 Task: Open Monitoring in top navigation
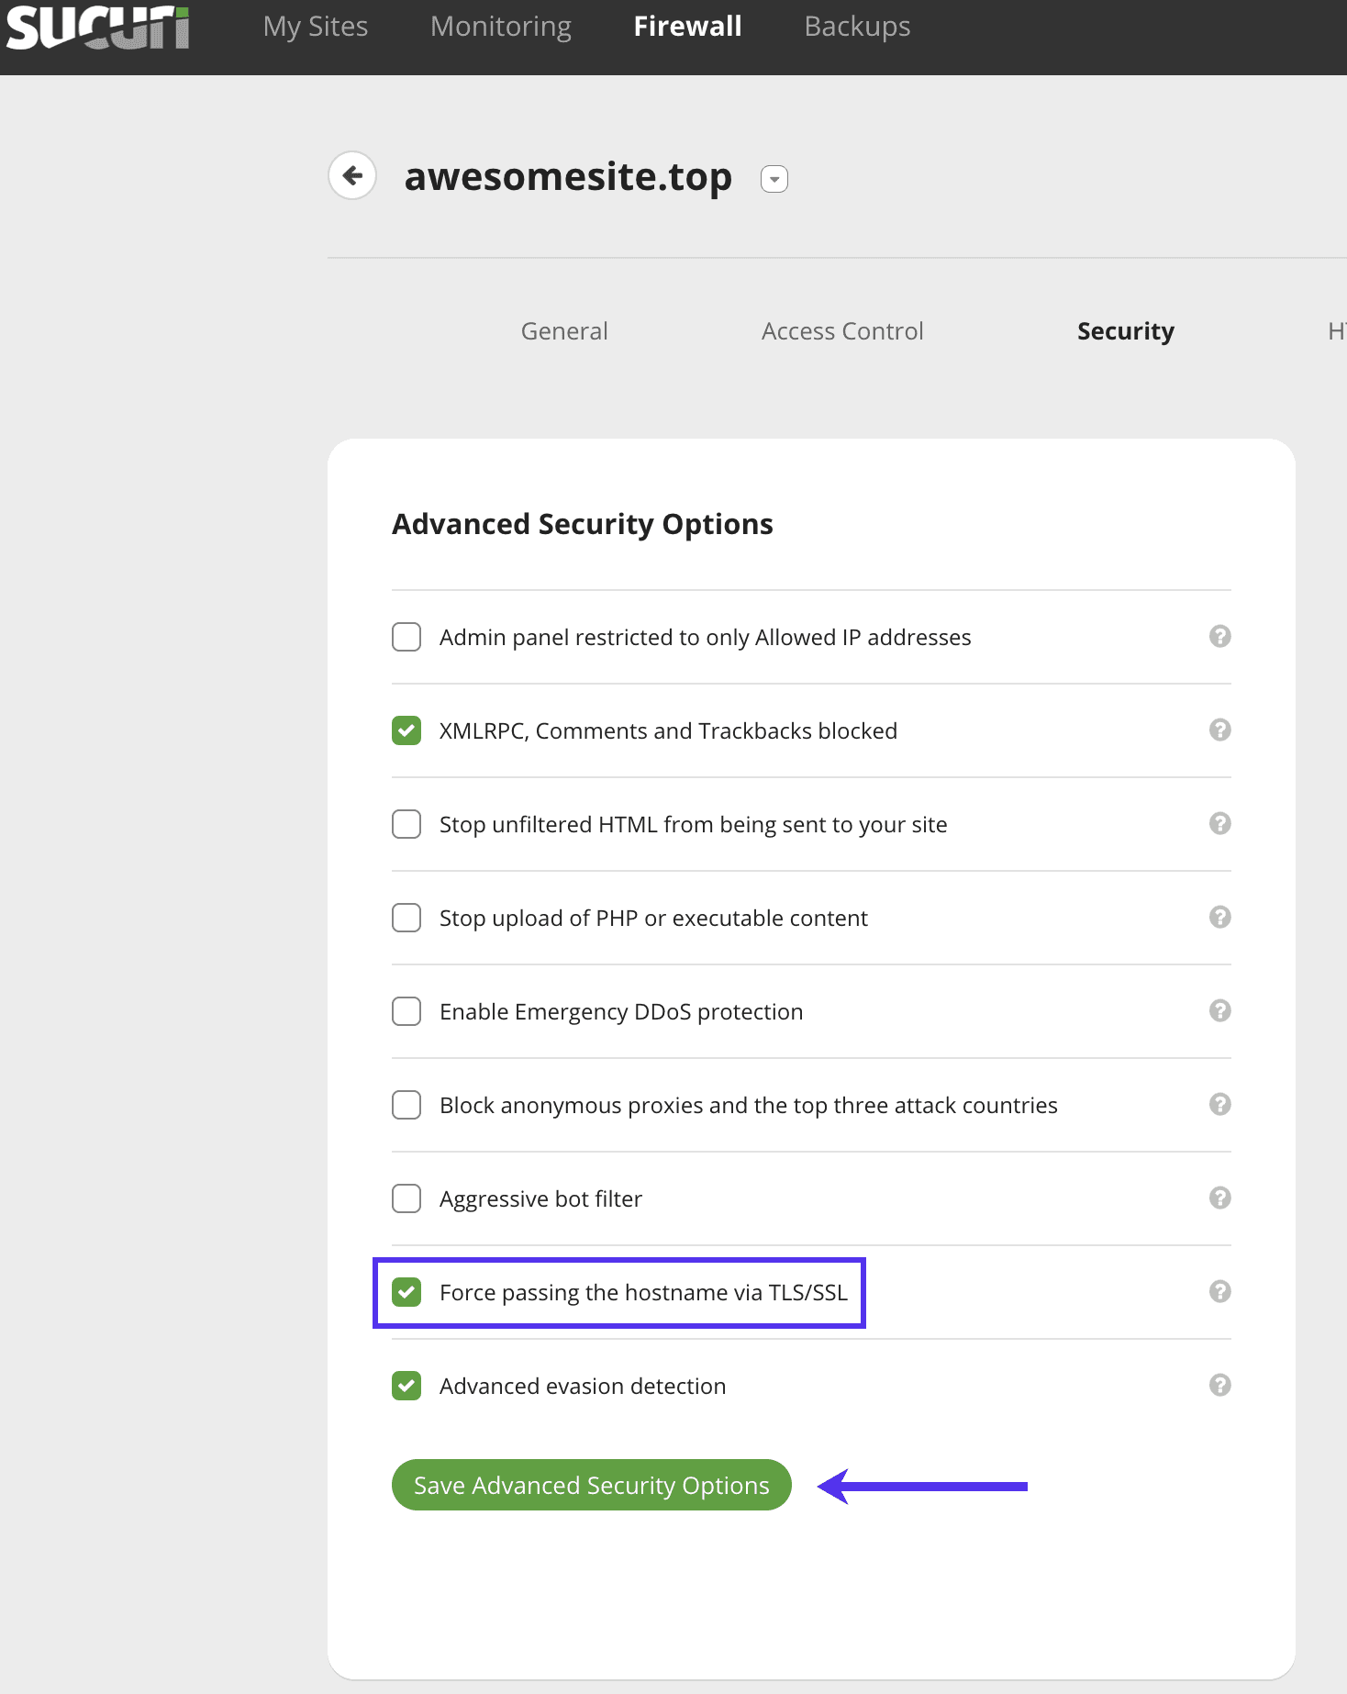pyautogui.click(x=501, y=27)
